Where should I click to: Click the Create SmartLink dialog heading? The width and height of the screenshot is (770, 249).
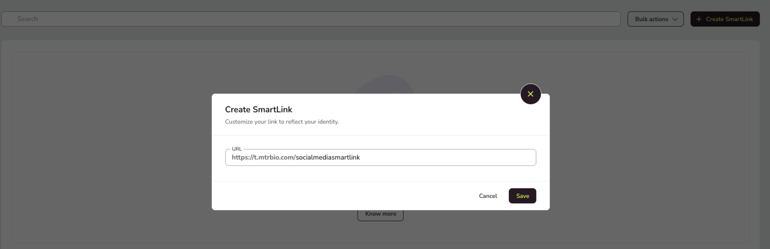tap(258, 110)
